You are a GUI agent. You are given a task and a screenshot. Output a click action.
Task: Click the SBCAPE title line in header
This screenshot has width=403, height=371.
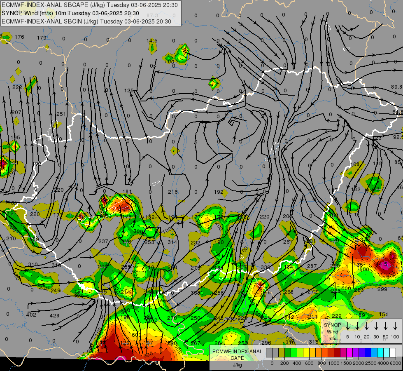coord(90,5)
